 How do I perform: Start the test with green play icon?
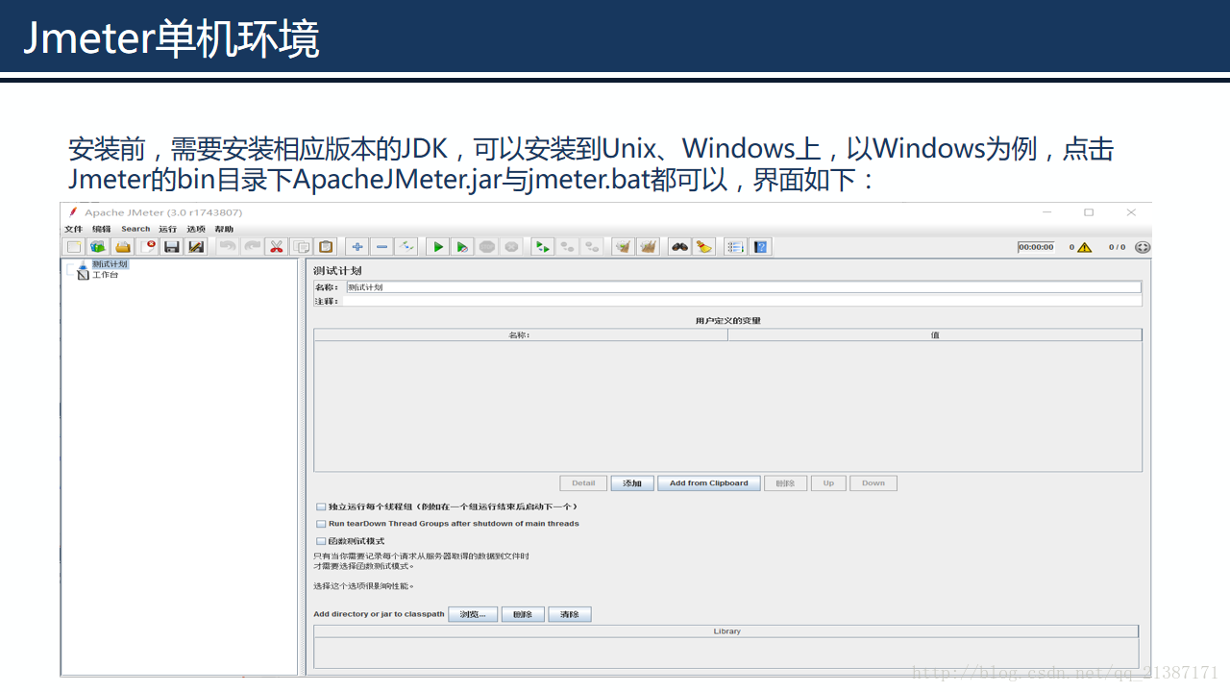tap(438, 247)
